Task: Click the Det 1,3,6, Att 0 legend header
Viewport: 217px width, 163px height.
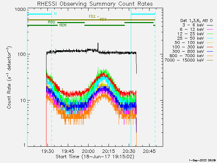Action: (196, 21)
